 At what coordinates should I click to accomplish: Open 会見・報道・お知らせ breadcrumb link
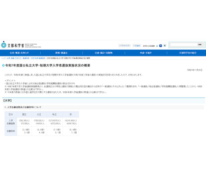click(14, 58)
